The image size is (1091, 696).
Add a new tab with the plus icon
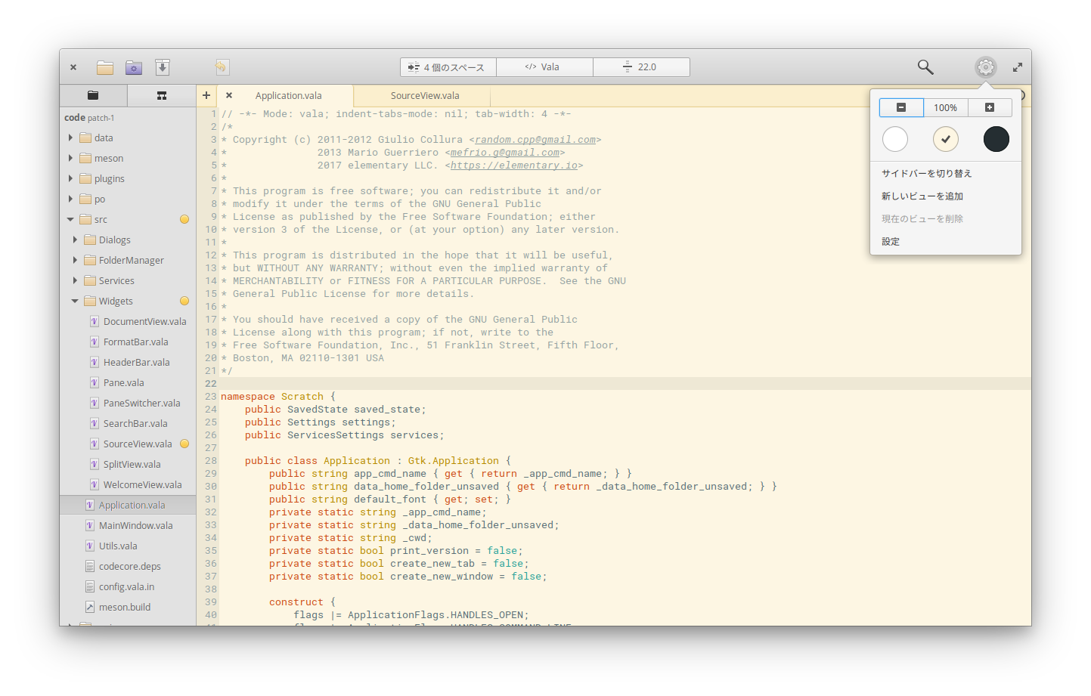click(206, 95)
